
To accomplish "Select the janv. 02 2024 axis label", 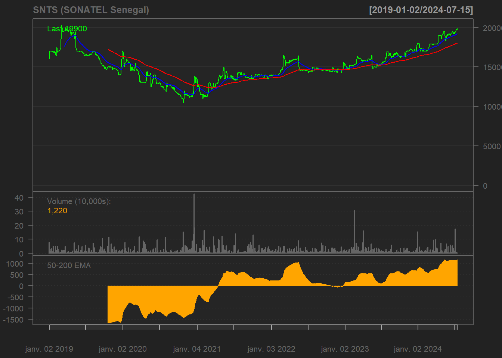I will pos(418,349).
